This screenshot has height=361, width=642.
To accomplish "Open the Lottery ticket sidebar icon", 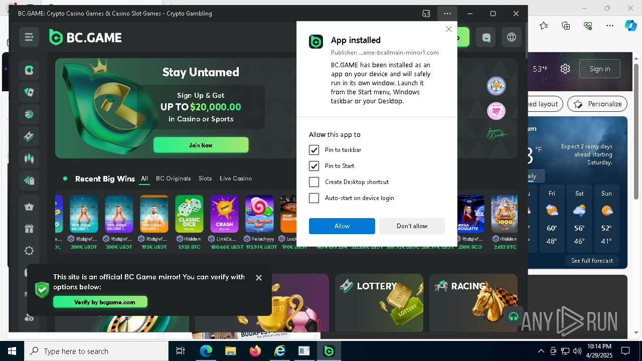I will (x=29, y=136).
